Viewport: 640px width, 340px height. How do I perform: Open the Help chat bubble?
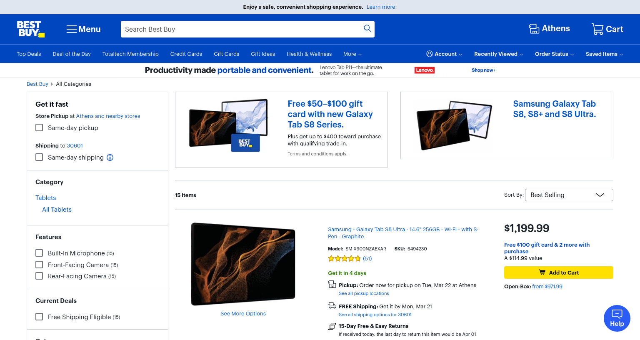click(617, 318)
